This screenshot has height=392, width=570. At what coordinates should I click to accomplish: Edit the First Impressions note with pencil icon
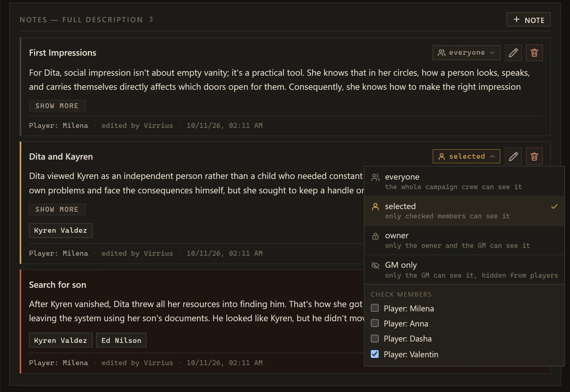[513, 53]
